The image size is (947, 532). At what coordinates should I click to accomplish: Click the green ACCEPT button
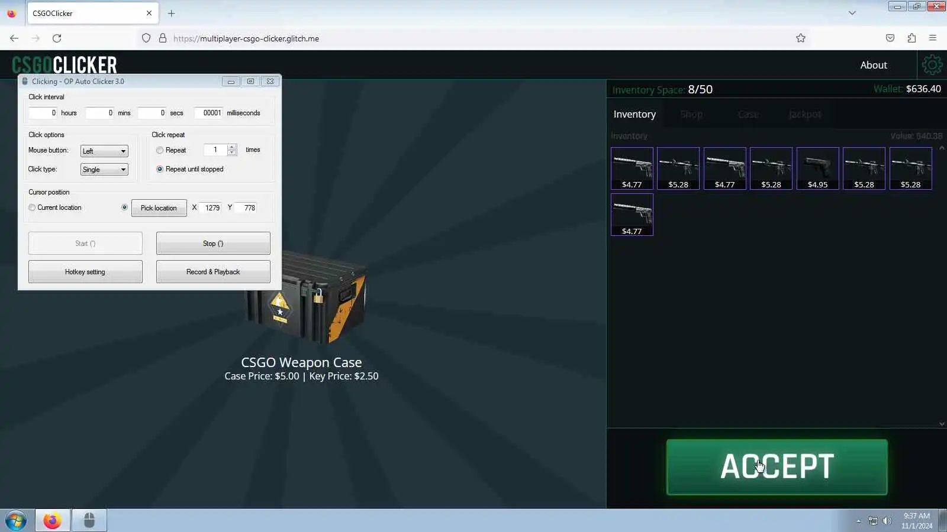777,467
